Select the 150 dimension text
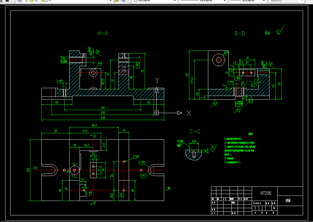The image size is (313, 222). pos(103,108)
